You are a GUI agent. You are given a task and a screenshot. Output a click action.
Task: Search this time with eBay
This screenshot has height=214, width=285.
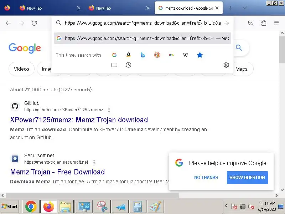point(171,55)
